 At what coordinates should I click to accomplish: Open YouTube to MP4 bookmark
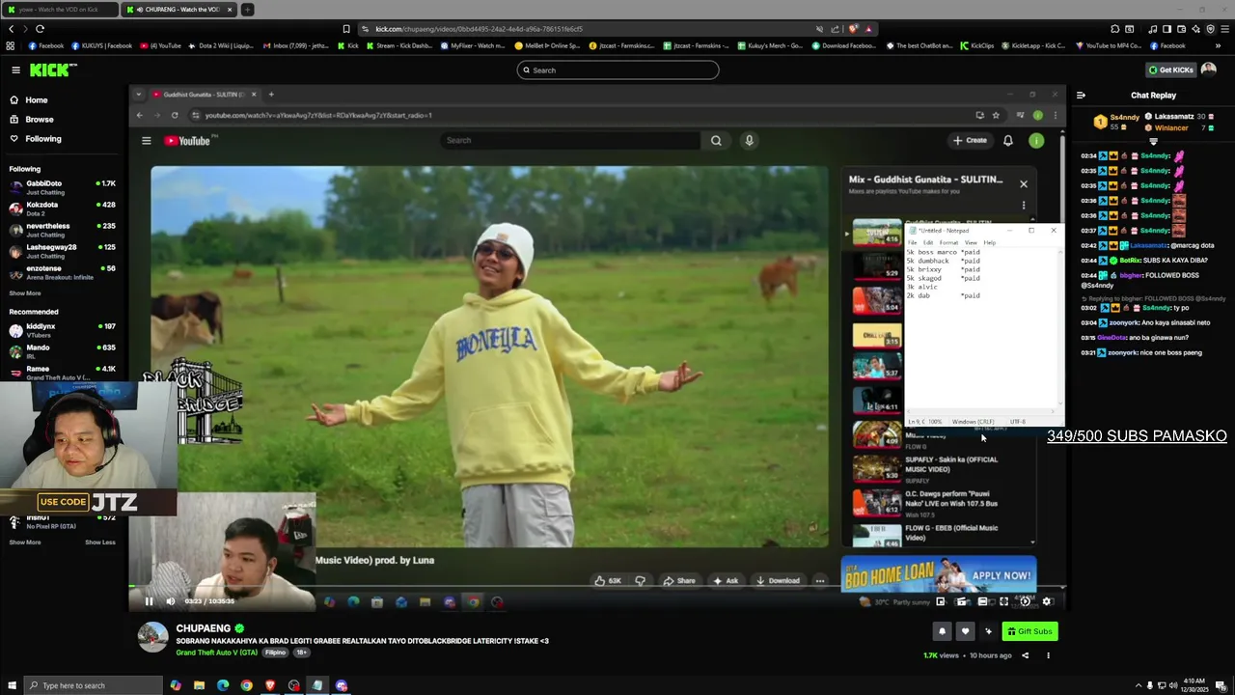1108,45
